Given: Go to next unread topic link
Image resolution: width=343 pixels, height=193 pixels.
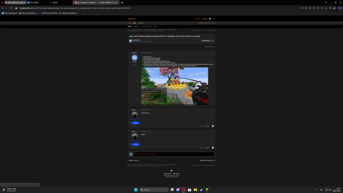Looking at the screenshot, I should (x=208, y=160).
